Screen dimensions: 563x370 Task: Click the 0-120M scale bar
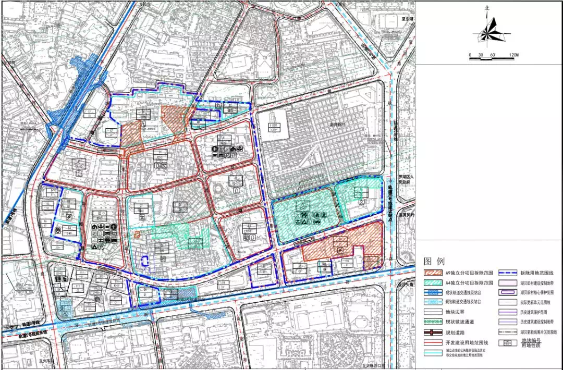(492, 58)
